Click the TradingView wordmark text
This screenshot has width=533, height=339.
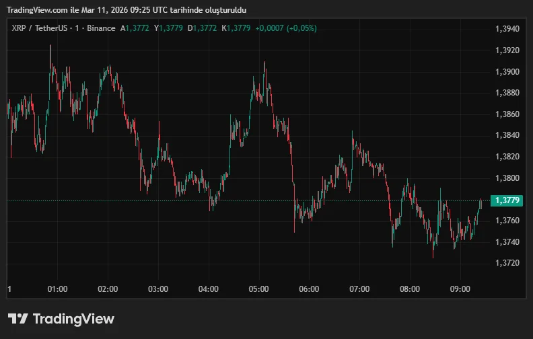click(x=73, y=319)
